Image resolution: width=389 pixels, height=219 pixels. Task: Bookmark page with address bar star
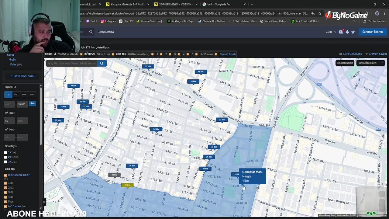pos(320,13)
